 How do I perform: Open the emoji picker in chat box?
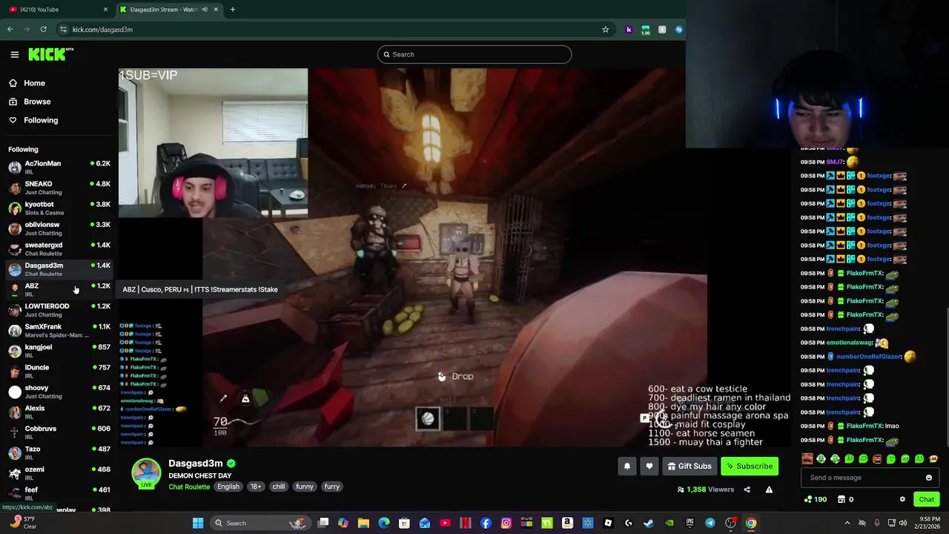click(x=929, y=478)
